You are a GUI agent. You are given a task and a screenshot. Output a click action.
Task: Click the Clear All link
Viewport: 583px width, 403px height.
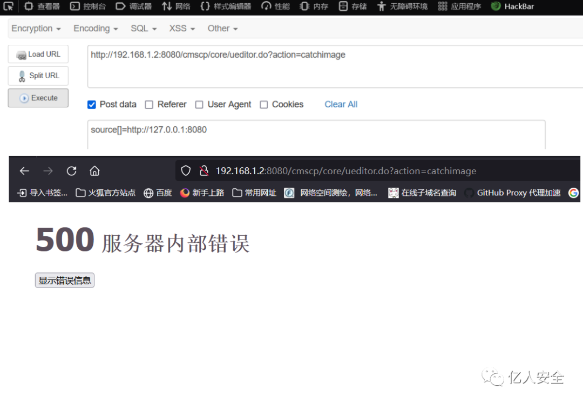tap(341, 104)
